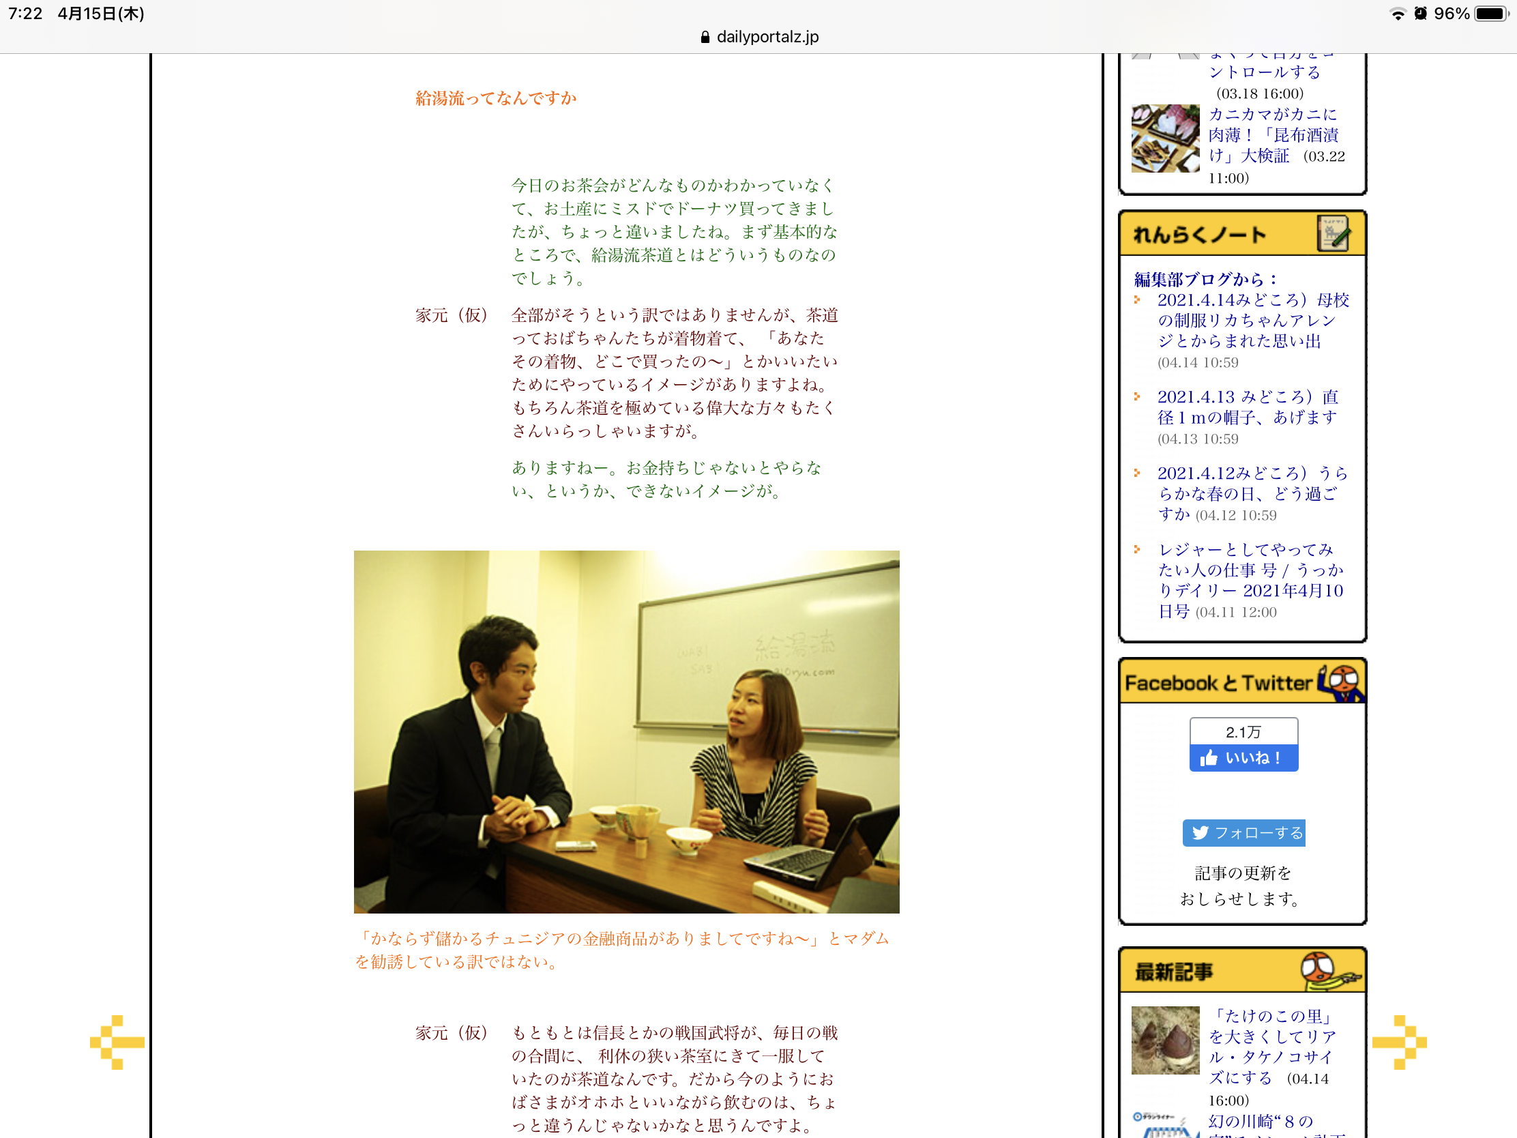Image resolution: width=1517 pixels, height=1138 pixels.
Task: Go to previous page with left yellow arrow
Action: click(117, 1042)
